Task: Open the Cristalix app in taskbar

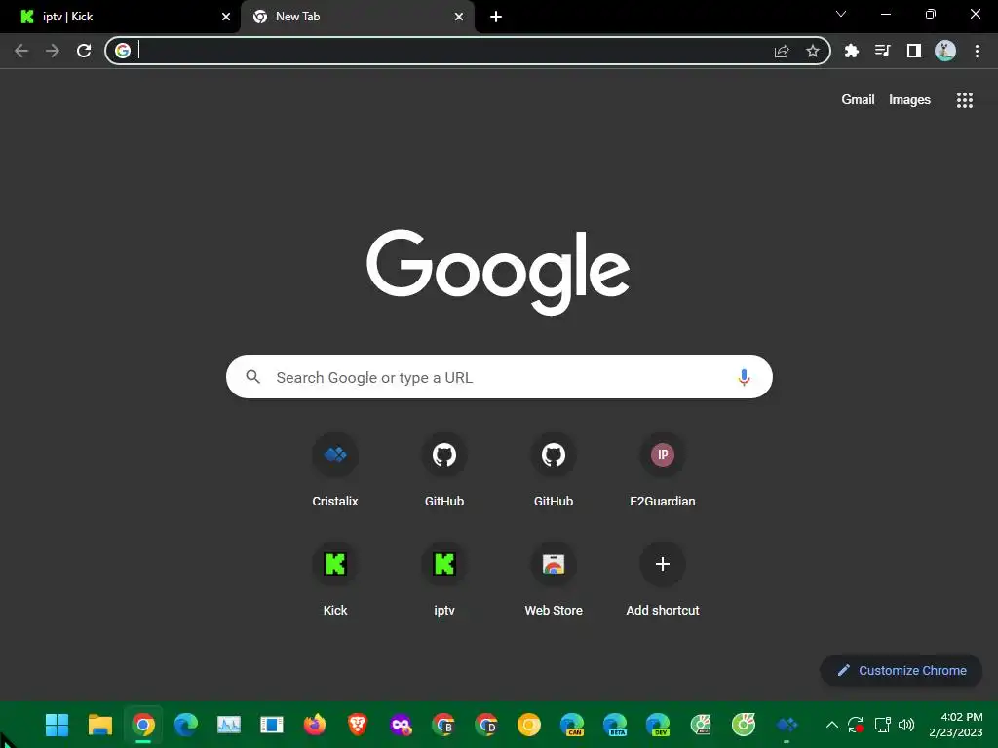Action: point(787,725)
